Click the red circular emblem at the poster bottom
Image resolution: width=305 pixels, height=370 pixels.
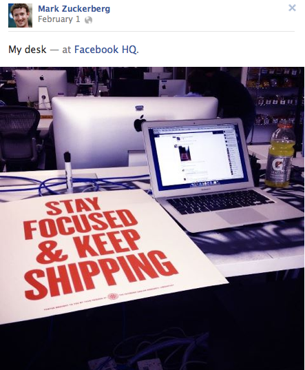tap(113, 296)
